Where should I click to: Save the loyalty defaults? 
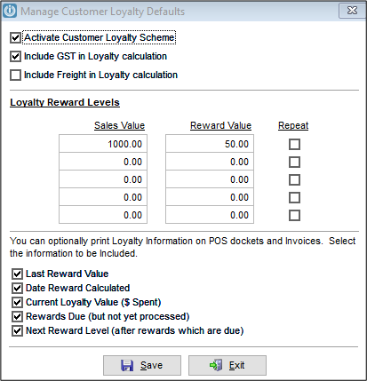142,366
